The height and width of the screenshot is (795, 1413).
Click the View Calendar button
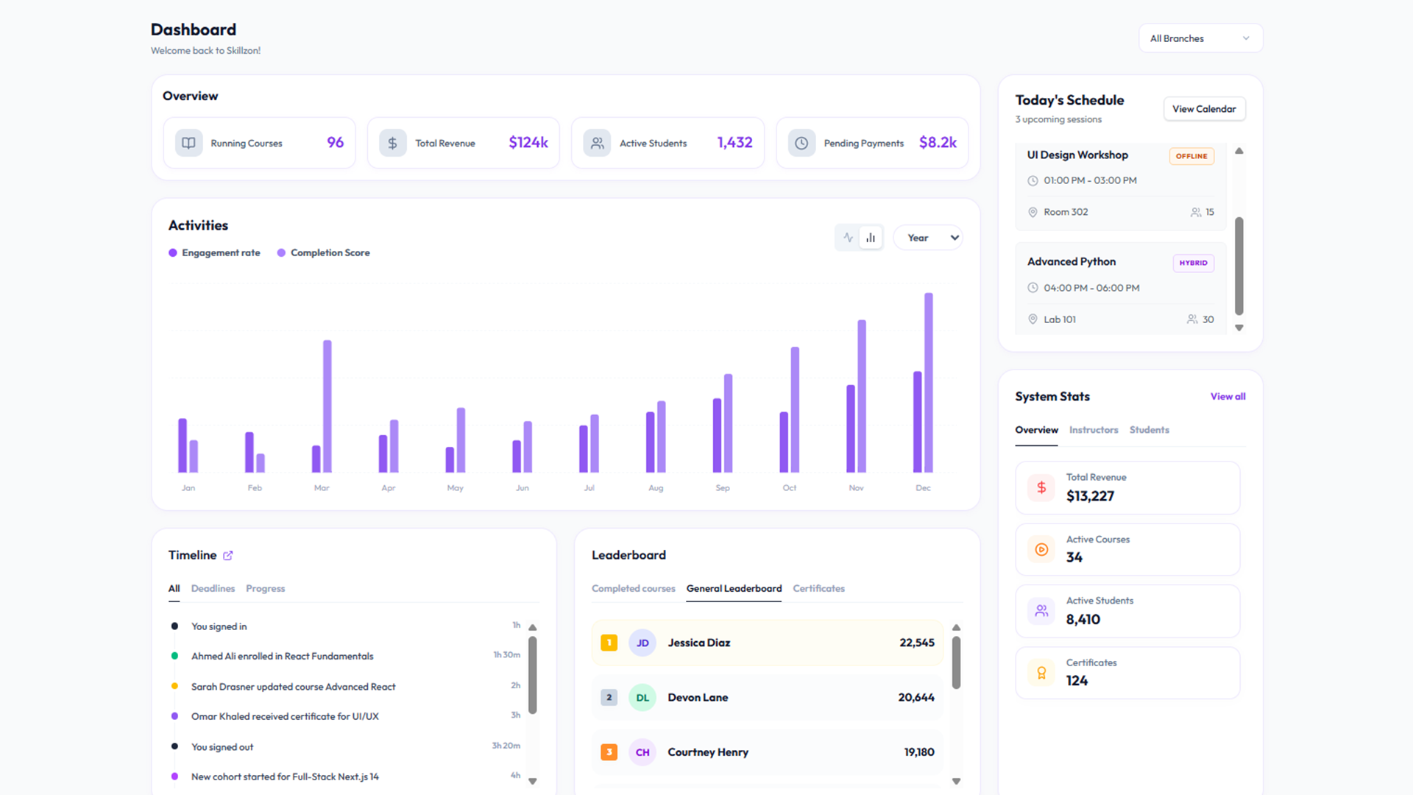[x=1204, y=109]
